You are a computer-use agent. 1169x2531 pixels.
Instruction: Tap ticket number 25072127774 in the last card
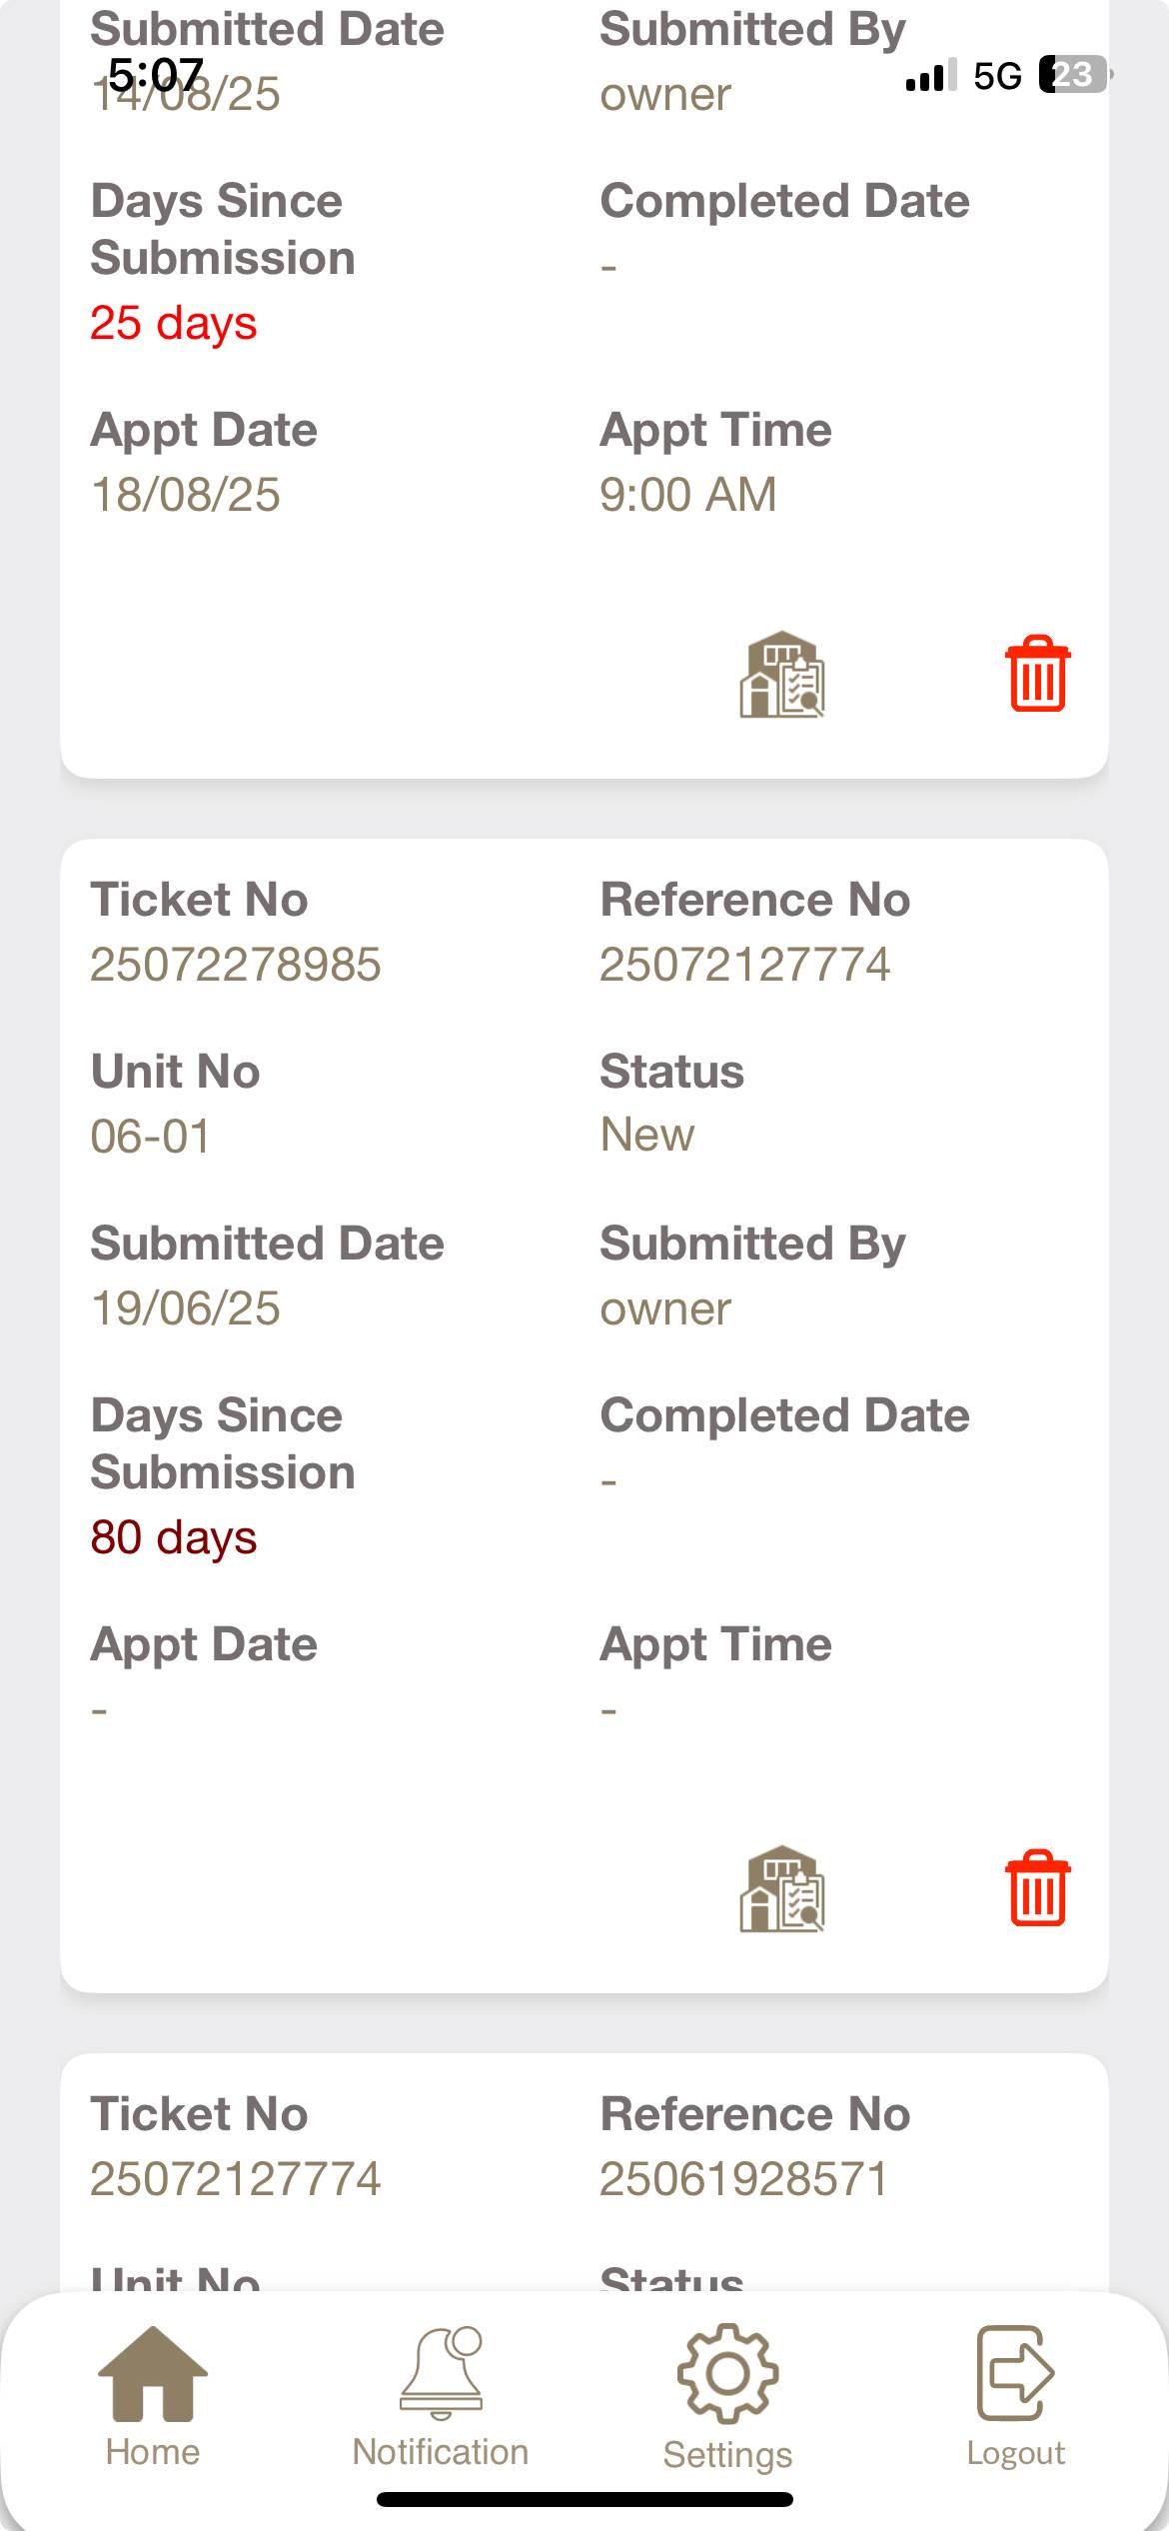[236, 2179]
